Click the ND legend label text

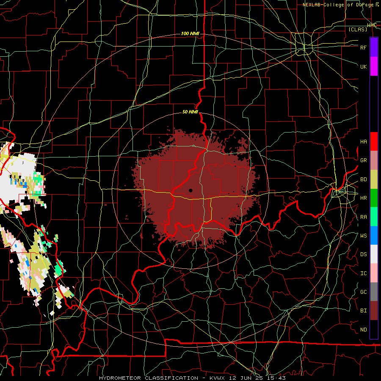364,330
